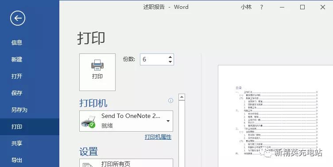
Task: Open the 打印所有页 settings dropdown
Action: [x=126, y=163]
